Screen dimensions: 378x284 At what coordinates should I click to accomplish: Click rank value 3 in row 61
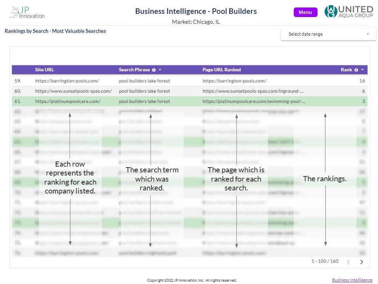363,101
